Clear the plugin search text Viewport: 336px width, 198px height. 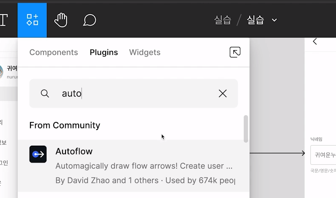[x=223, y=93]
